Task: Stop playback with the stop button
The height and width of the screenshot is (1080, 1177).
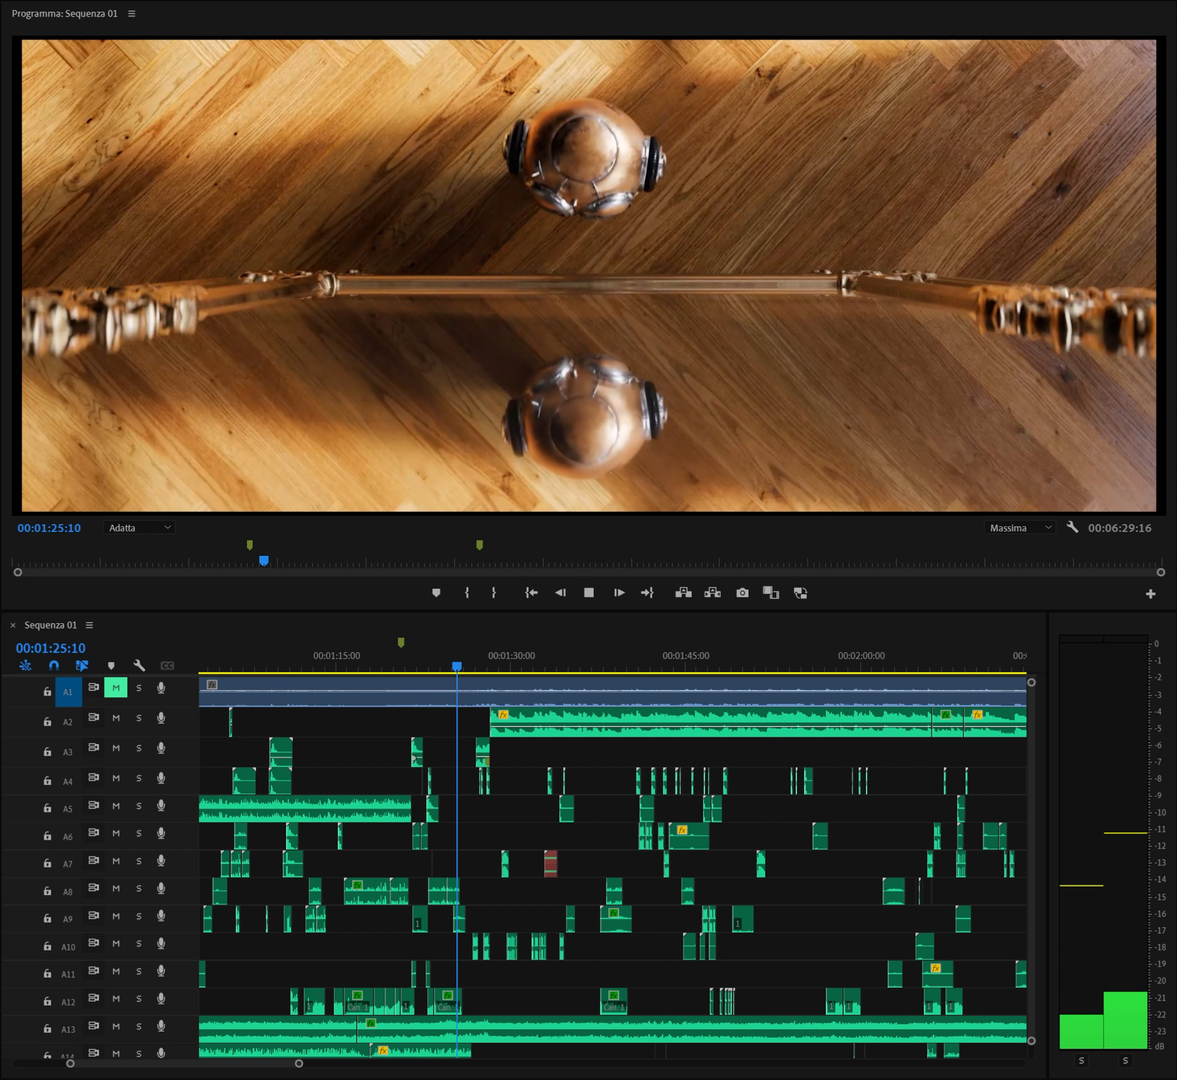Action: click(589, 593)
